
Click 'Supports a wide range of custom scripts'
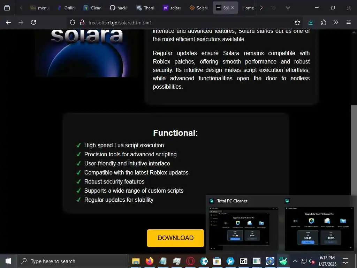pos(134,191)
